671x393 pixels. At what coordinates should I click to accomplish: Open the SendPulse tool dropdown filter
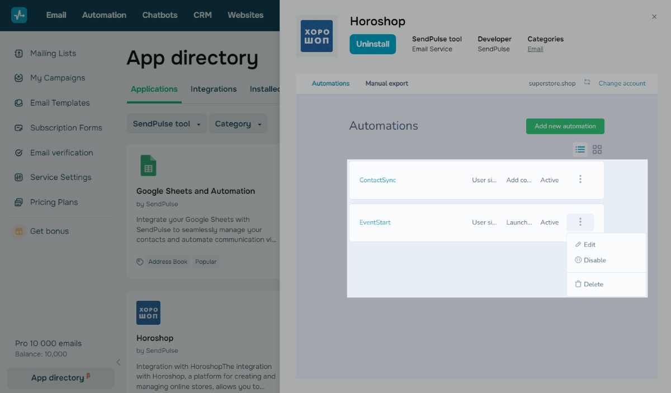[x=167, y=124]
